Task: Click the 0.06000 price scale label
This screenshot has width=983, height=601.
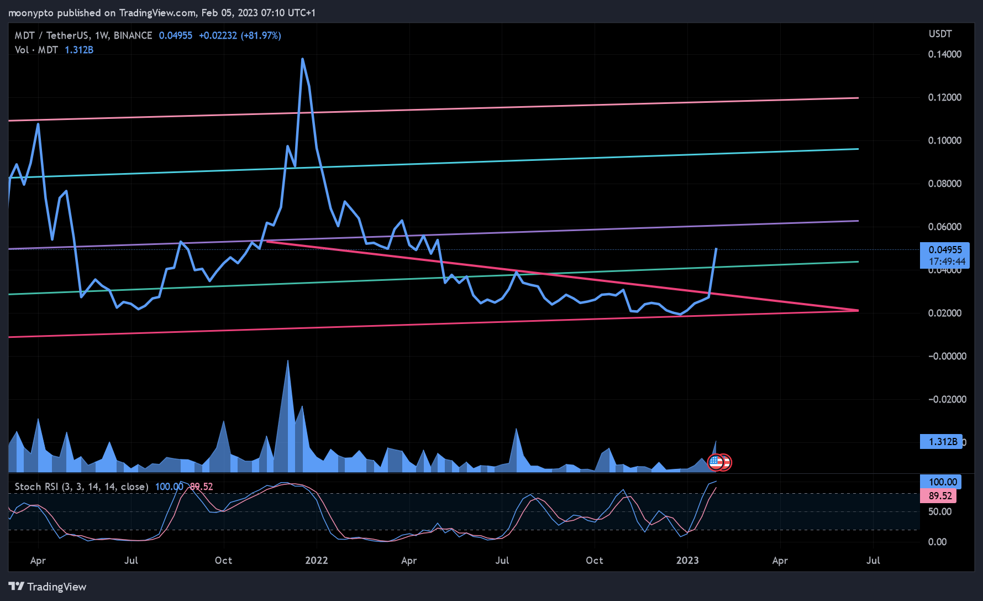Action: [945, 227]
